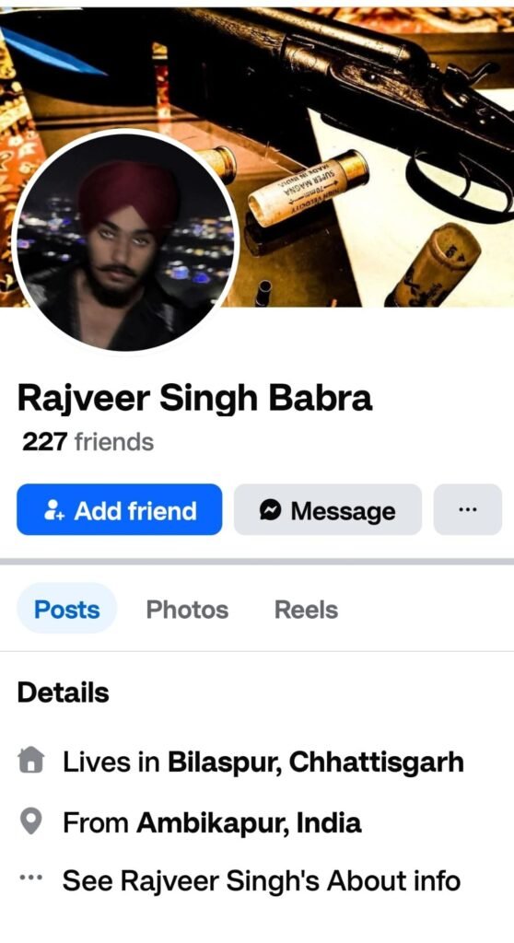This screenshot has height=943, width=514.
Task: Open the three-dots more options button
Action: click(468, 509)
